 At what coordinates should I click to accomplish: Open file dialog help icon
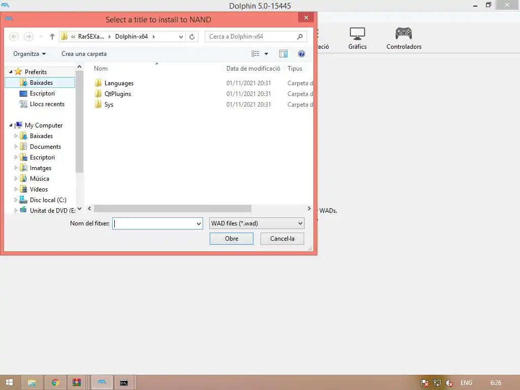point(302,54)
